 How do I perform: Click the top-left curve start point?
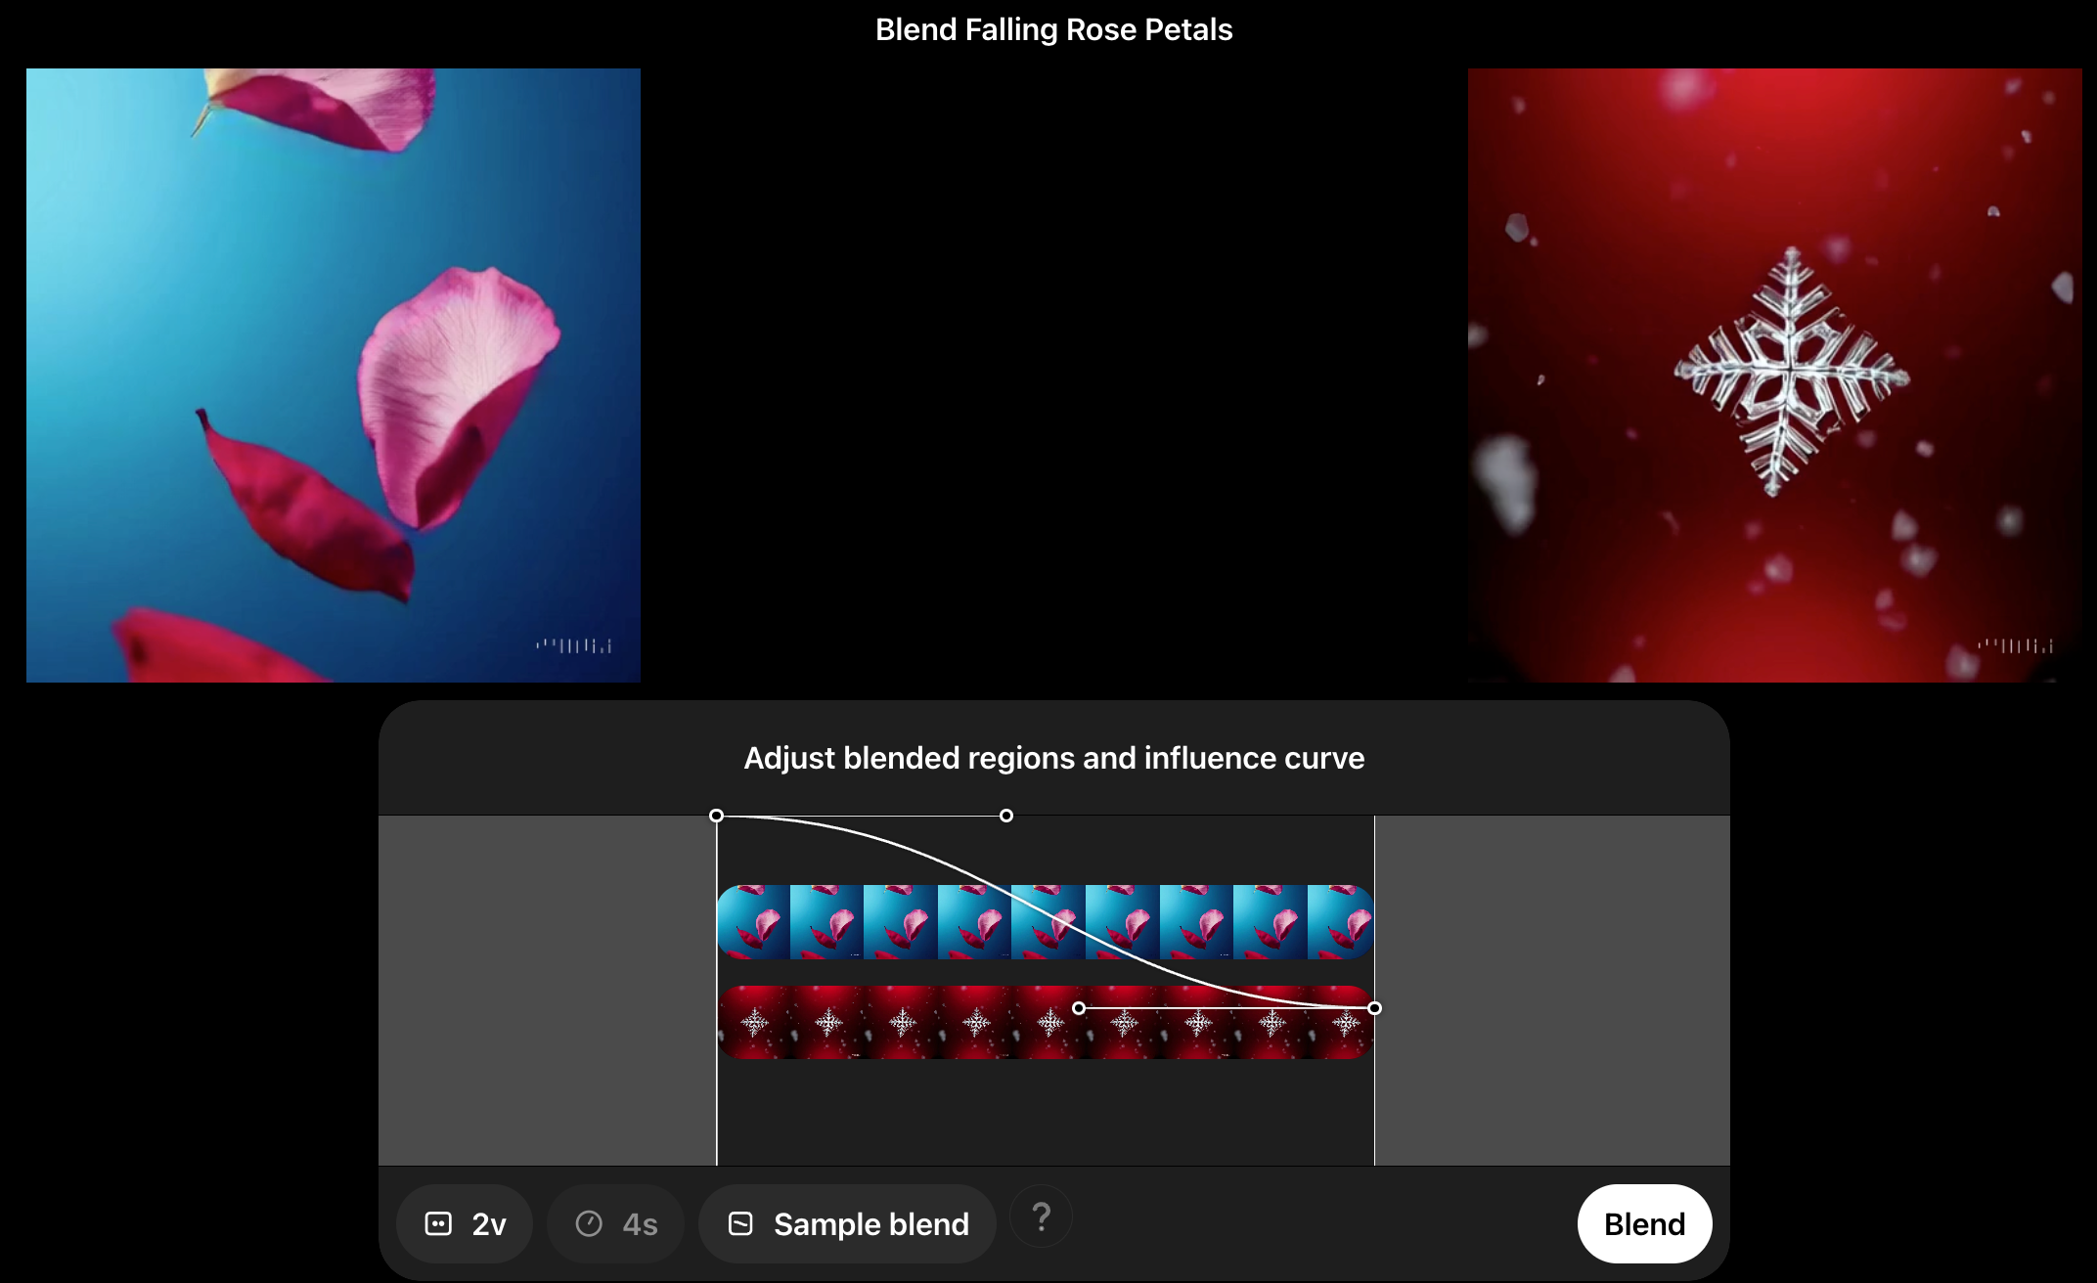[x=717, y=816]
